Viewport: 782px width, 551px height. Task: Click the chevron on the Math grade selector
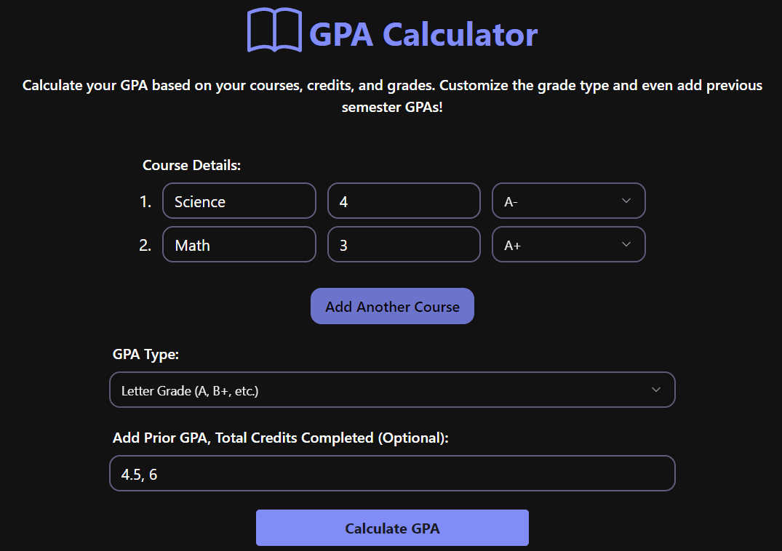coord(626,244)
